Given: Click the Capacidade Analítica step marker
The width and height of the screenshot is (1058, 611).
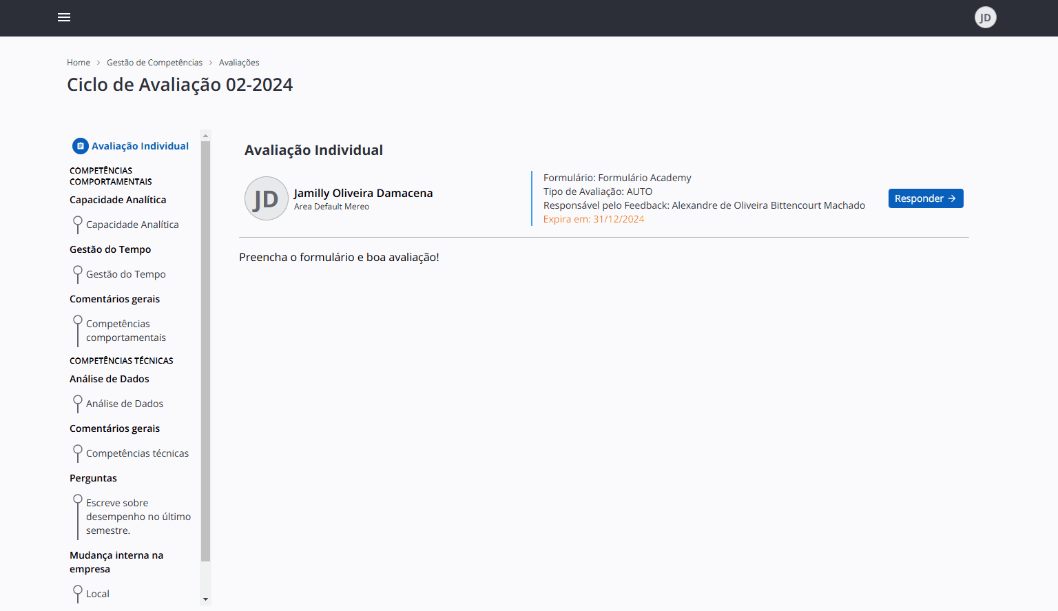Looking at the screenshot, I should click(x=78, y=222).
